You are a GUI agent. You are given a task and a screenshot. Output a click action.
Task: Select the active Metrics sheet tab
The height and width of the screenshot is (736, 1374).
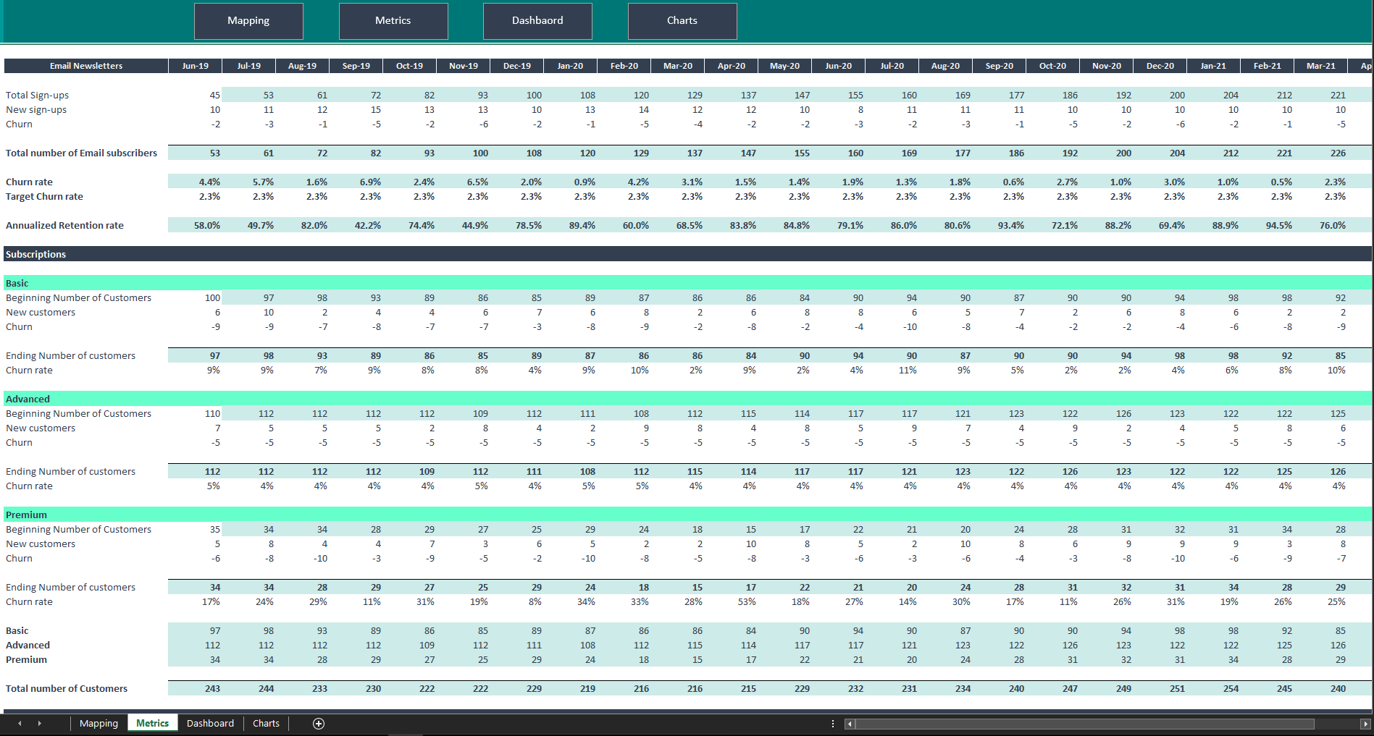coord(152,722)
